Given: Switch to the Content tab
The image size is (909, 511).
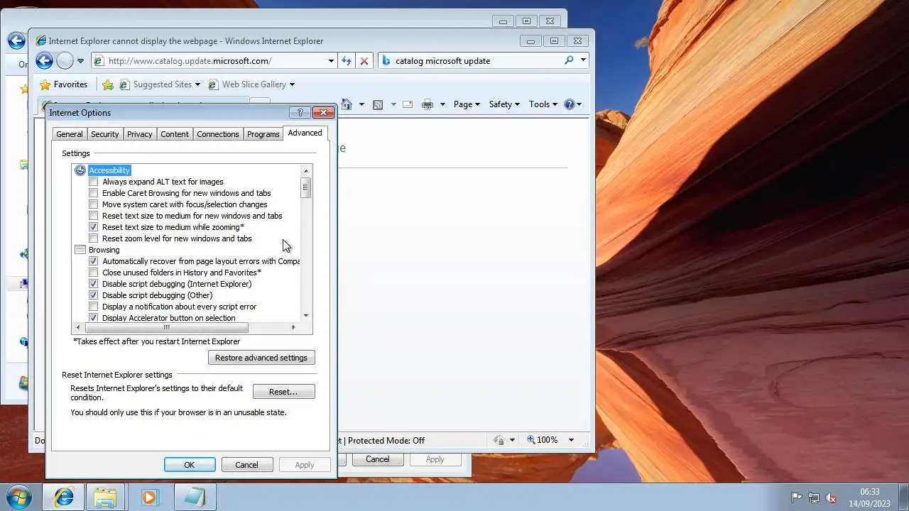Looking at the screenshot, I should tap(175, 134).
